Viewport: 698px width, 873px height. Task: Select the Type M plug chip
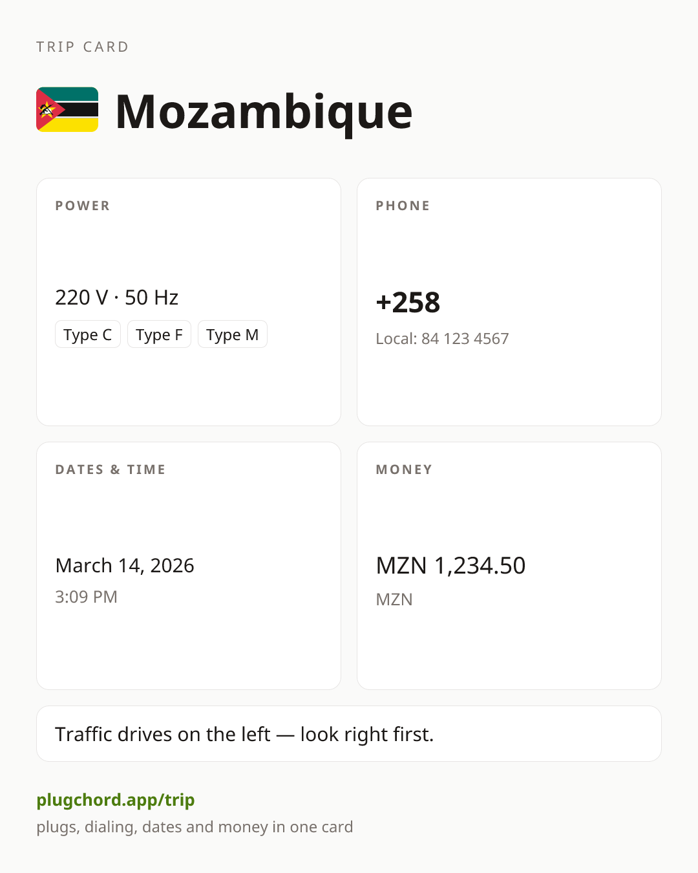pyautogui.click(x=233, y=334)
